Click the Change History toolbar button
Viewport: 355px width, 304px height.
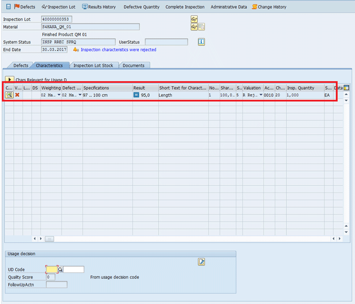269,7
